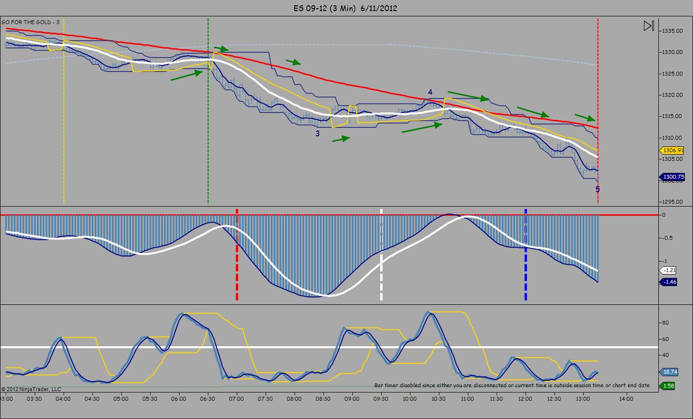Image resolution: width=693 pixels, height=419 pixels.
Task: Click the 1315.00 price axis label
Action: [672, 116]
